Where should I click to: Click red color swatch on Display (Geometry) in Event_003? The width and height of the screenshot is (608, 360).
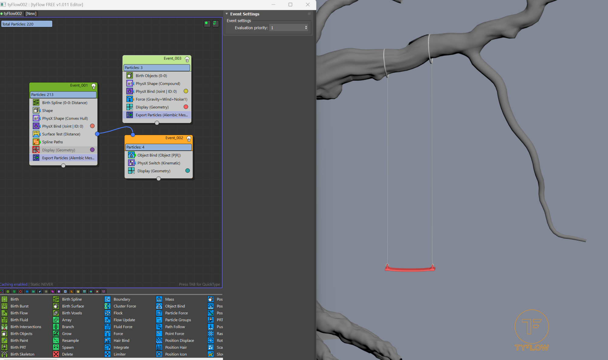(186, 107)
